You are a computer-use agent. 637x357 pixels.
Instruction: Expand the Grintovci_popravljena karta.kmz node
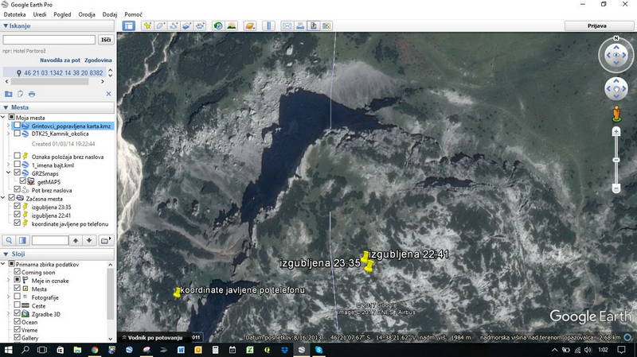pos(9,126)
